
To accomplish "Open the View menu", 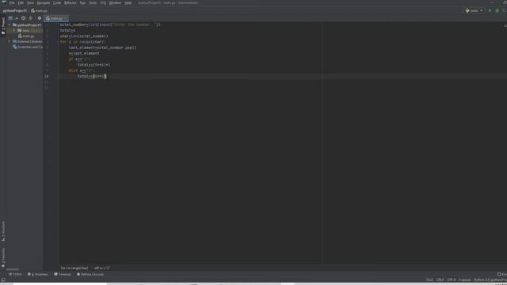I will click(x=30, y=3).
